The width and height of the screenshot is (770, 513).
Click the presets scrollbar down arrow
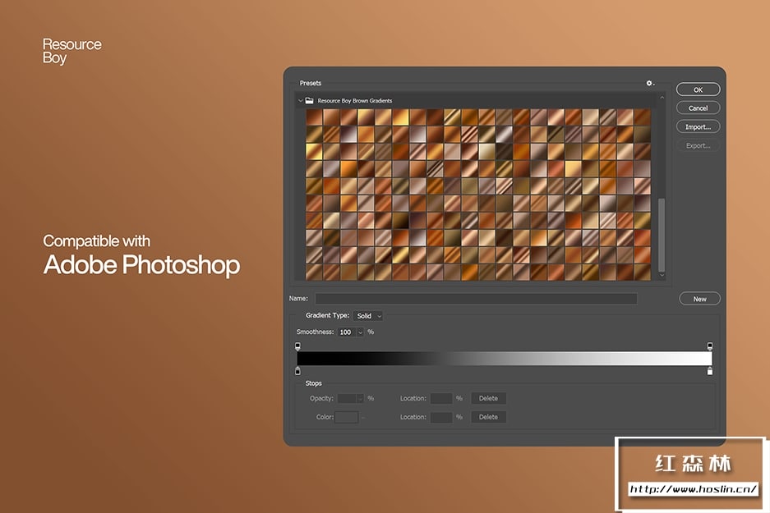coord(662,275)
